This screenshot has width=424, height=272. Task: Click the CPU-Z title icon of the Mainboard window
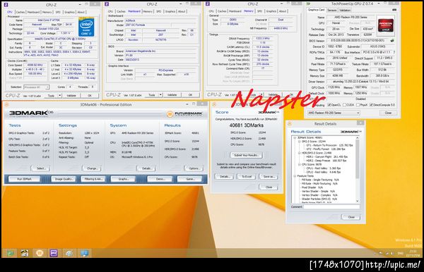pos(107,4)
